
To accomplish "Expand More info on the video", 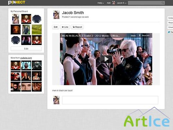I will (x=144, y=35).
